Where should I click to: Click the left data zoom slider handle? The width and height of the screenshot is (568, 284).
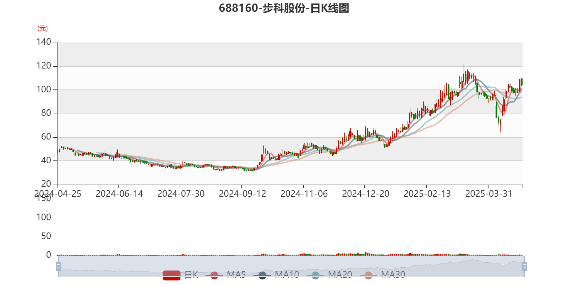click(59, 266)
